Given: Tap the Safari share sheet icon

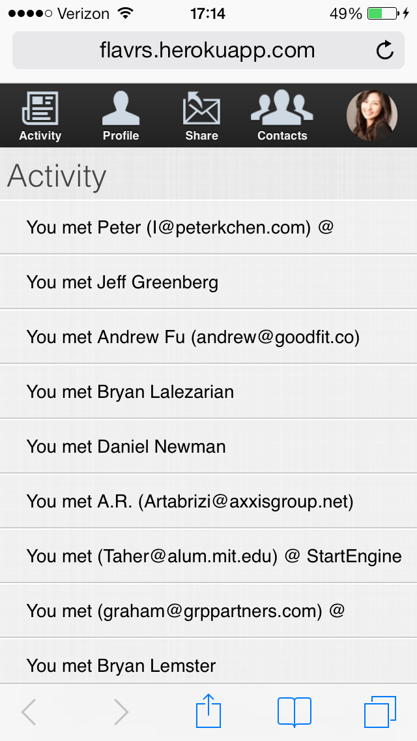Looking at the screenshot, I should pos(208,711).
